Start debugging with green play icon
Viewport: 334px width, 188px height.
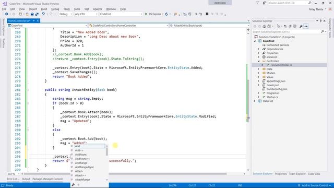click(x=146, y=14)
